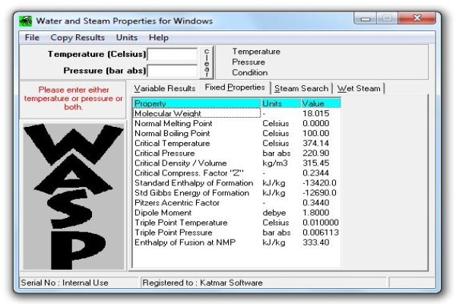This screenshot has width=456, height=304.
Task: Select the Pitzers Acentric Factor row
Action: (236, 202)
